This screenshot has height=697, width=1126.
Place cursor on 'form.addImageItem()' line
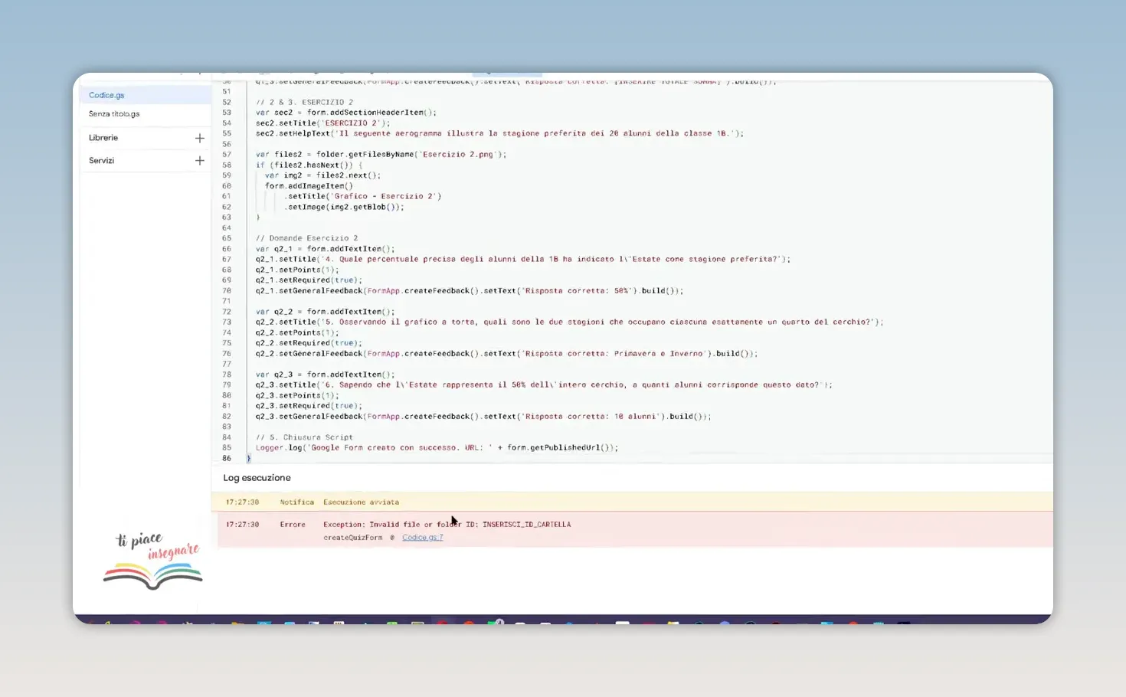point(309,185)
